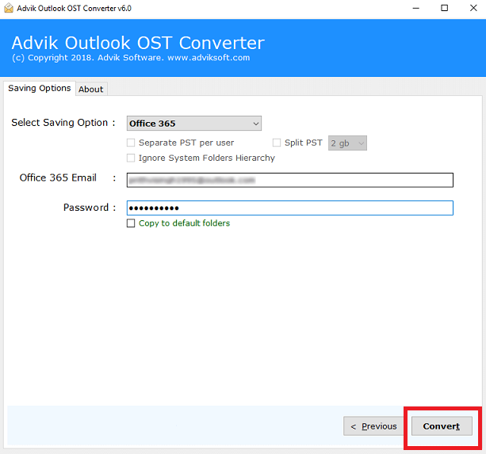Enable the Split PST checkbox

[x=277, y=143]
